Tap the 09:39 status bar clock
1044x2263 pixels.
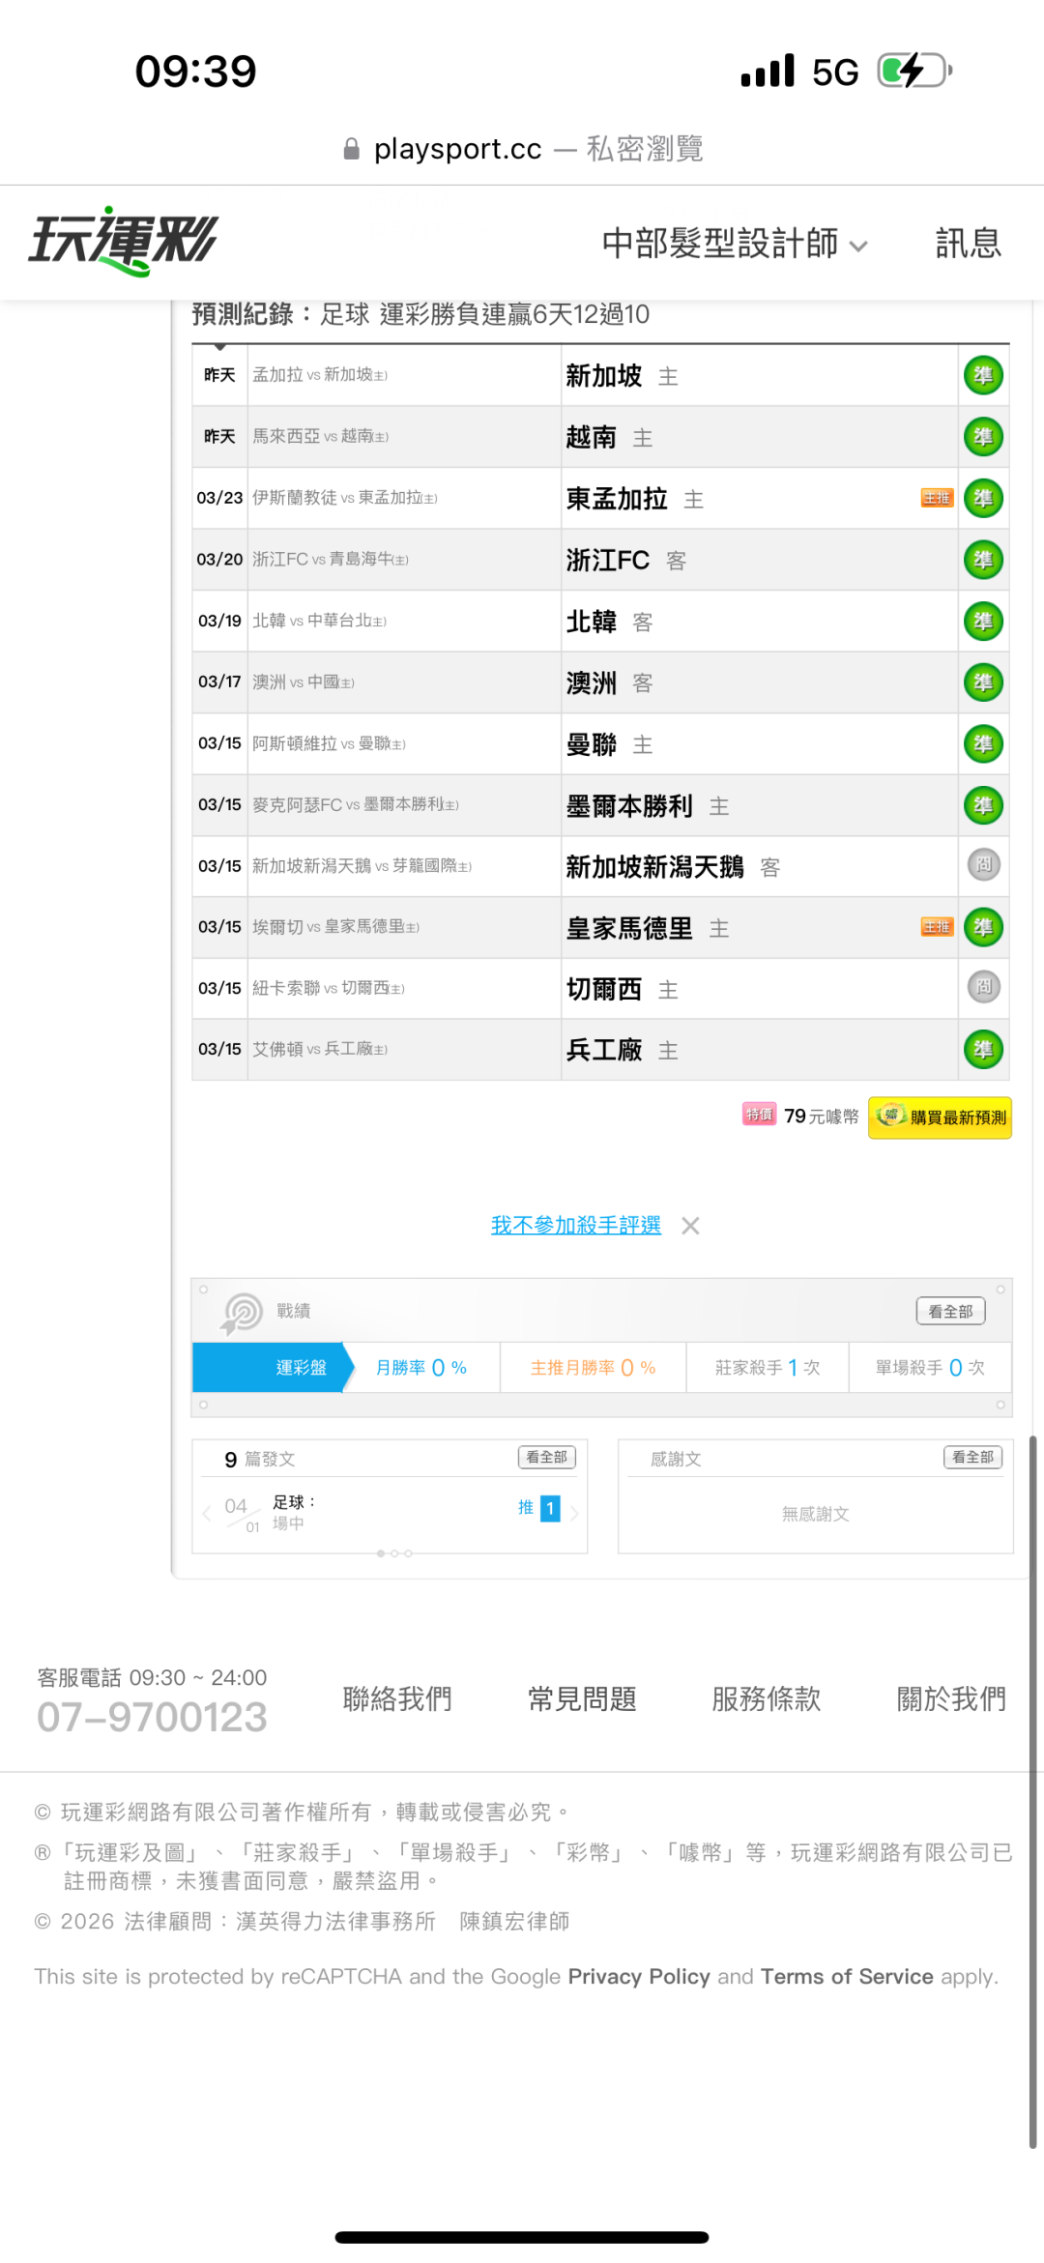coord(196,72)
